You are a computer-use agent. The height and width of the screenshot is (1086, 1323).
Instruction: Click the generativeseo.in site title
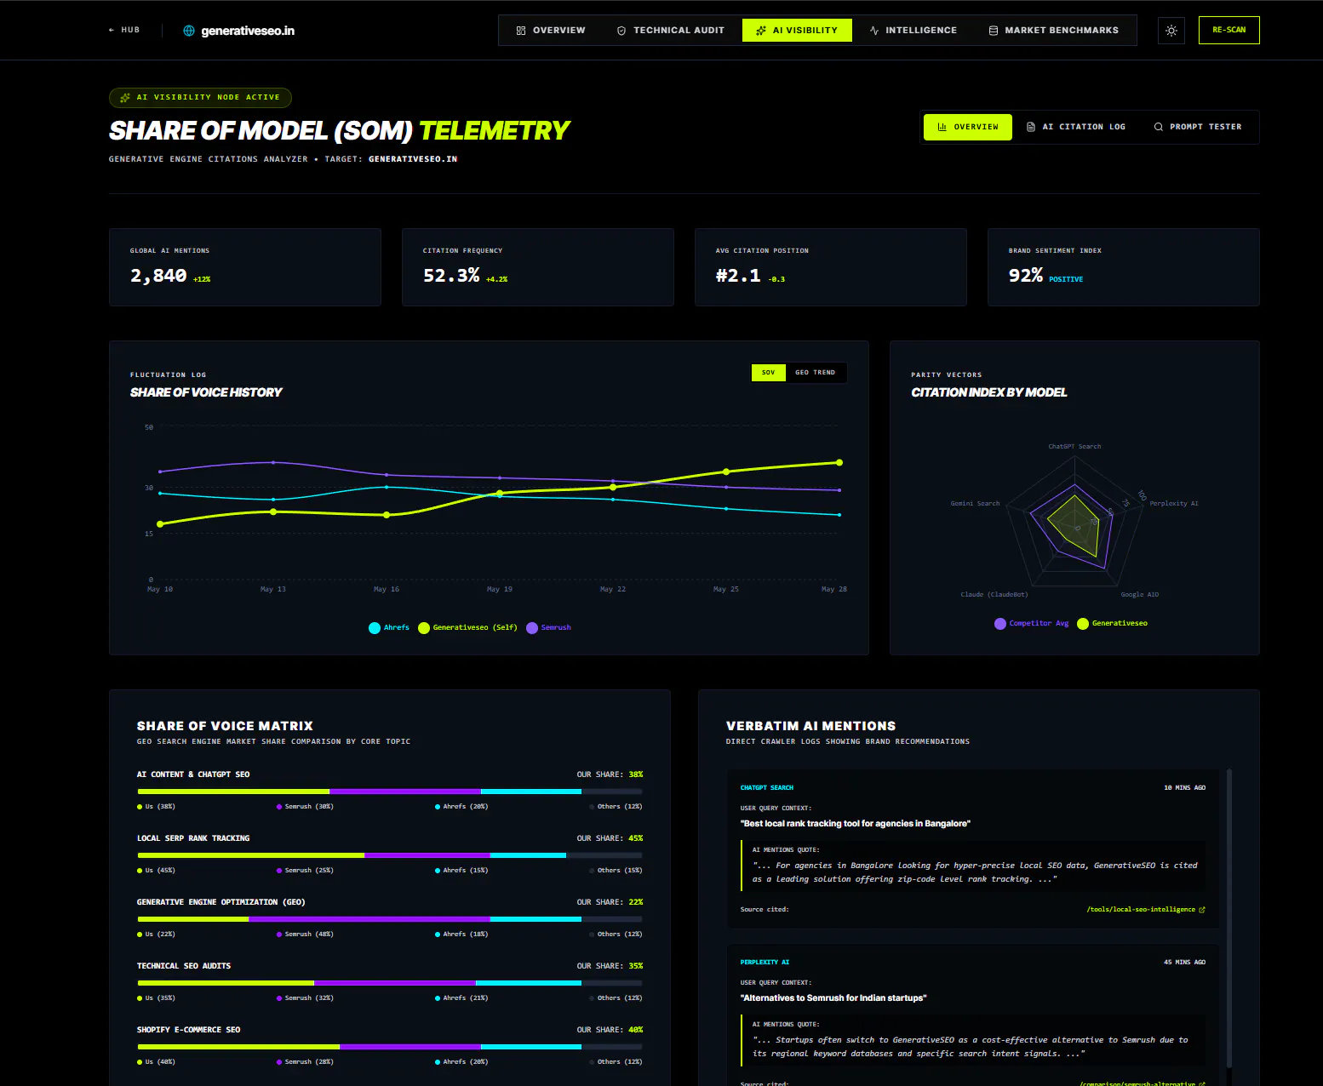coord(248,31)
